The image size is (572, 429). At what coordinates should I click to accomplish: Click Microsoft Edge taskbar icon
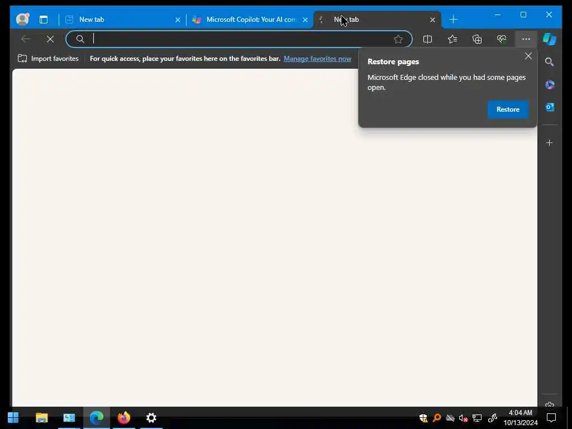point(96,417)
